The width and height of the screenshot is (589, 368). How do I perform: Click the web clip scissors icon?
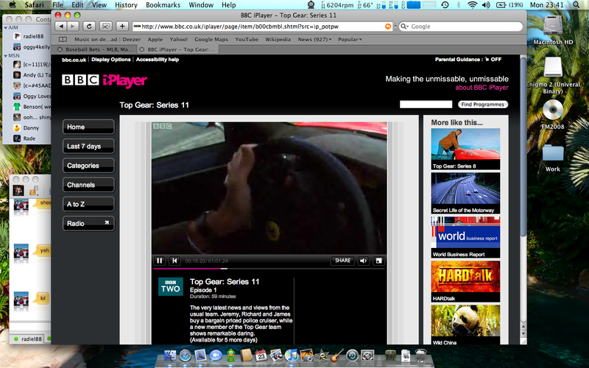(105, 26)
